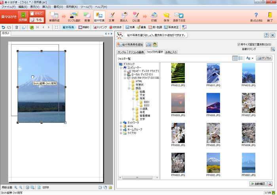This screenshot has height=195, width=277.
Task: Expand the 小道具 folder node
Action: coord(133,109)
